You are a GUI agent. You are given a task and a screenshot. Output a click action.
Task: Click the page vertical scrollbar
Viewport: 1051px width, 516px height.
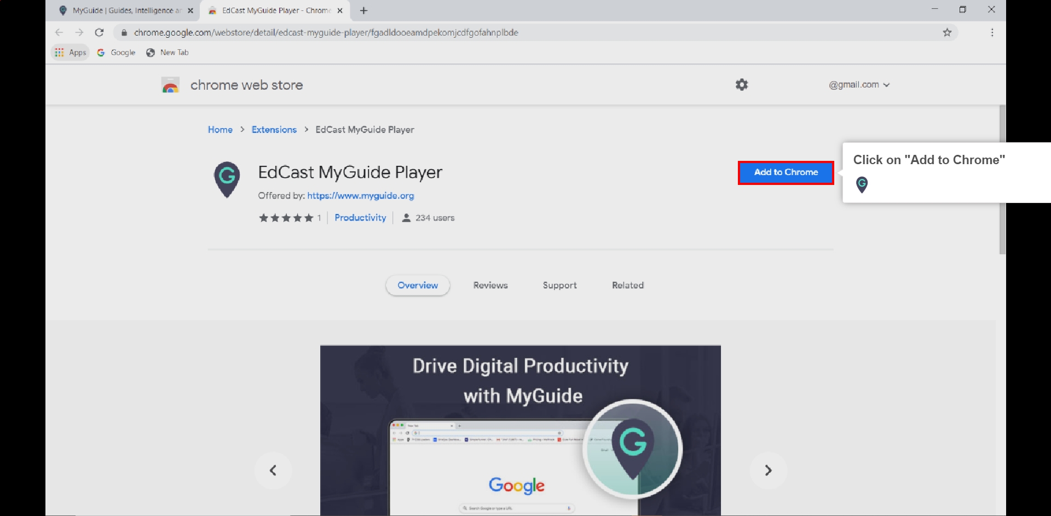[1002, 179]
